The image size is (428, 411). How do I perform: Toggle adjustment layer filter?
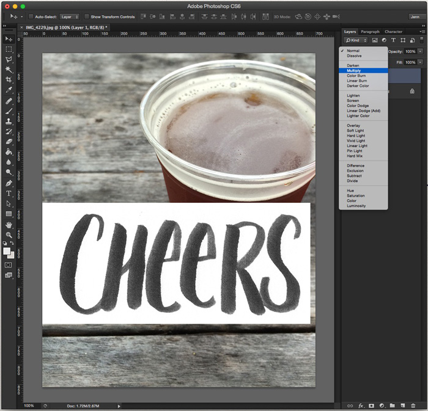[x=384, y=40]
